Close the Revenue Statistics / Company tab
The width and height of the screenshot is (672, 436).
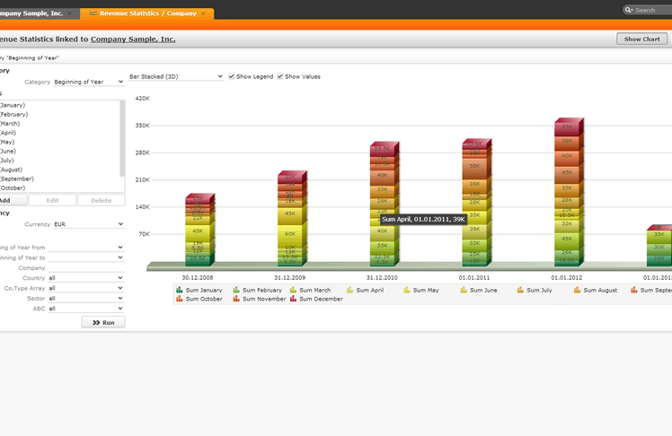203,14
